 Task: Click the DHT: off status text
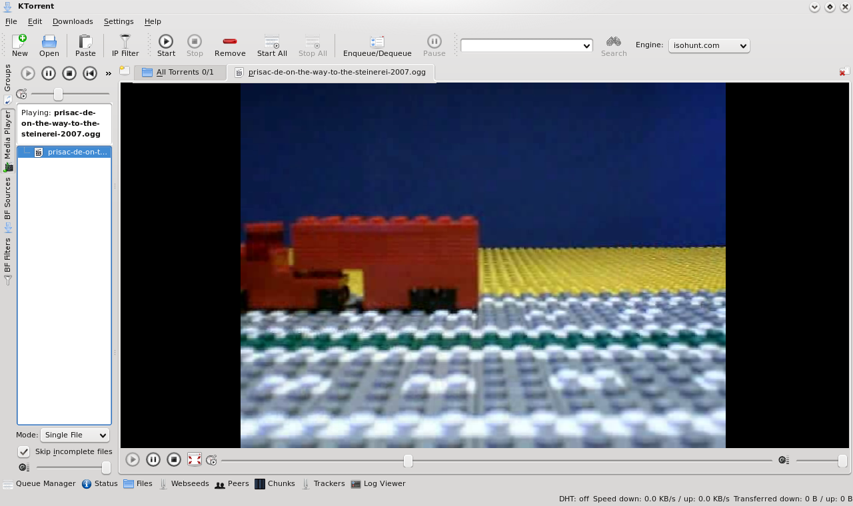574,499
